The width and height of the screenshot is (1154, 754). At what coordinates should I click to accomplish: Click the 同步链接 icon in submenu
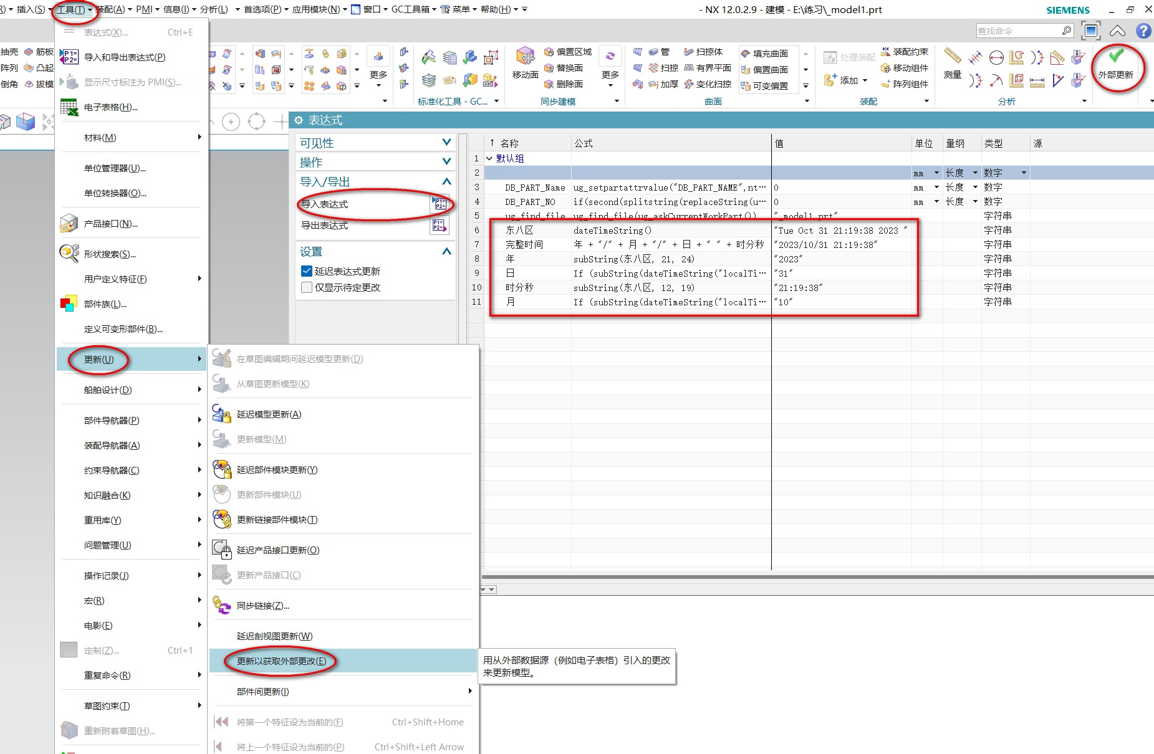222,605
